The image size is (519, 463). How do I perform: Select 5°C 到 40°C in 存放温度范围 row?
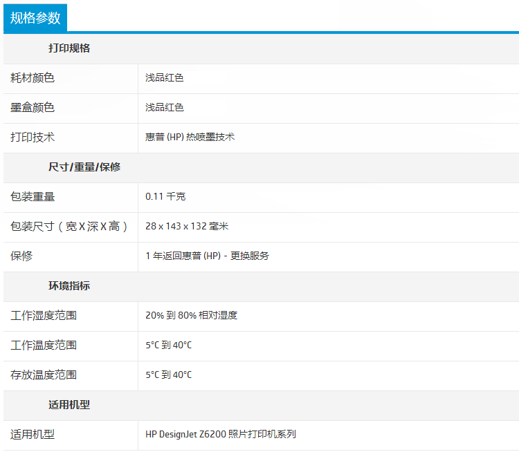(168, 375)
